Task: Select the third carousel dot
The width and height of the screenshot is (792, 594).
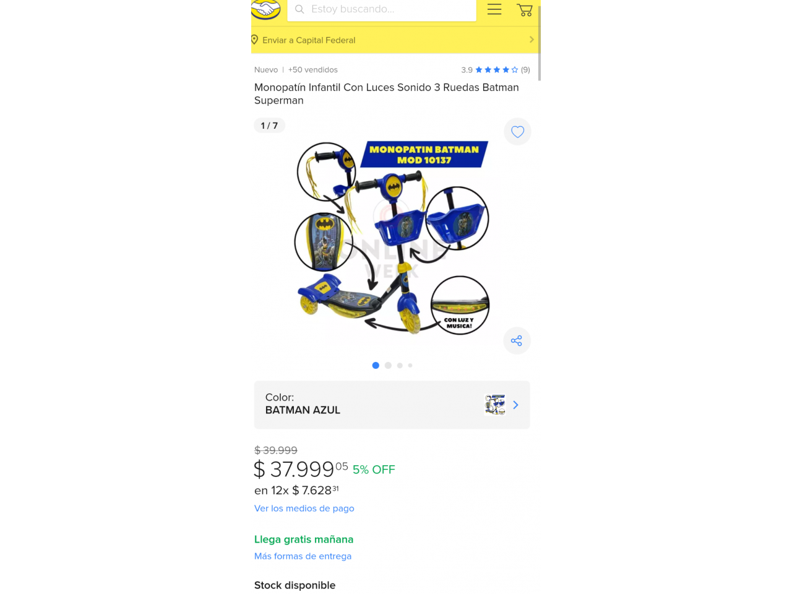Action: pyautogui.click(x=400, y=366)
